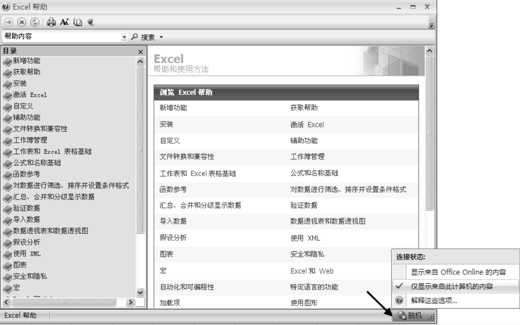Open the 假设分析 link in browse table
The image size is (520, 325).
click(x=173, y=238)
